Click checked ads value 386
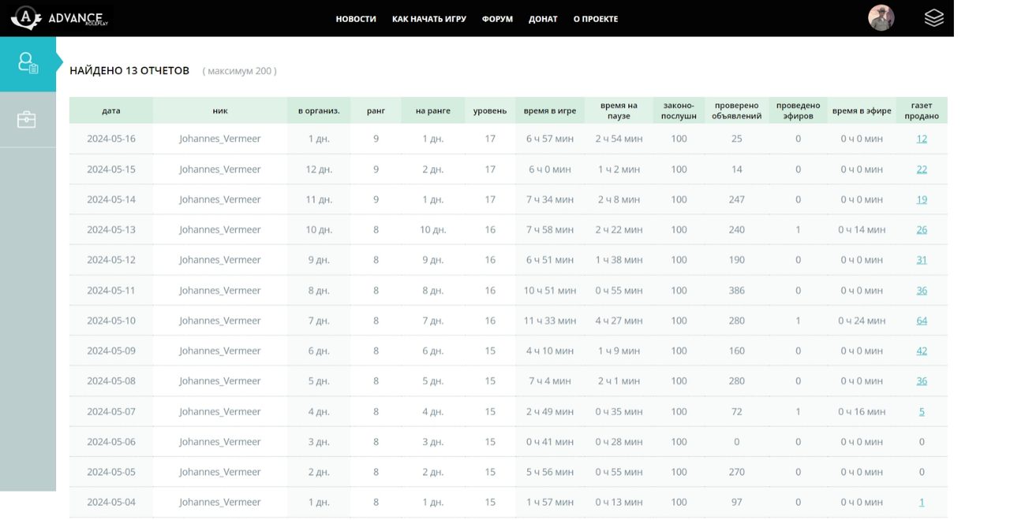Viewport: 1010px width, 520px height. point(737,291)
